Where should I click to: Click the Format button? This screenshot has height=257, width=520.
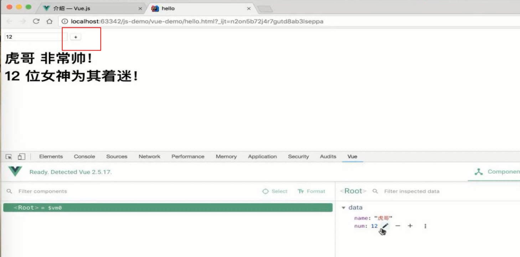coord(312,191)
